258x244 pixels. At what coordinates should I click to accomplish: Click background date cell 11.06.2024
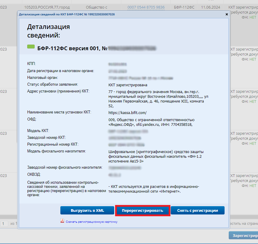(210, 7)
